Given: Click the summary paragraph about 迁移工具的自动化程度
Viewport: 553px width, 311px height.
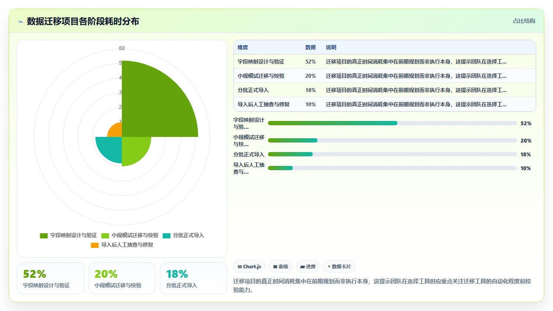Looking at the screenshot, I should click(382, 286).
